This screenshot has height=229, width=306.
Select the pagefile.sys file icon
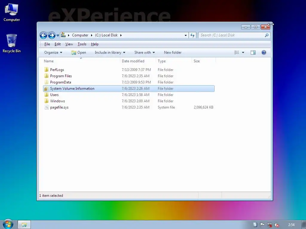46,107
